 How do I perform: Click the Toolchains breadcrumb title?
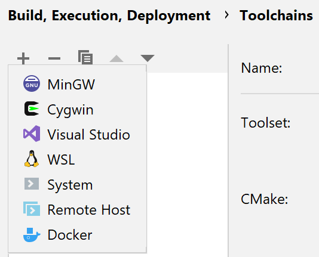(276, 16)
